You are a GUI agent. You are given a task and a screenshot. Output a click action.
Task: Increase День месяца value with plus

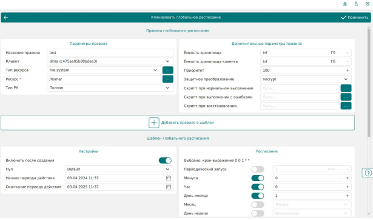(x=348, y=196)
